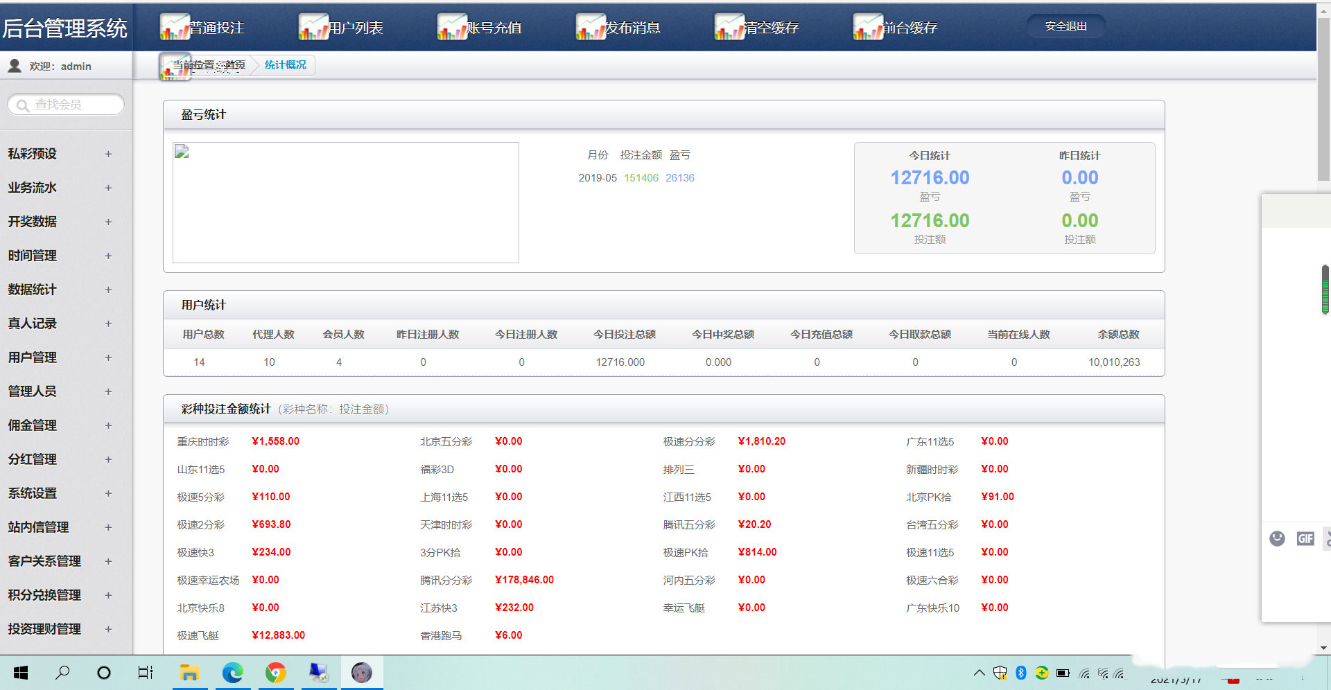Expand the 业务流水 plus toggle
The width and height of the screenshot is (1331, 690).
click(x=108, y=188)
